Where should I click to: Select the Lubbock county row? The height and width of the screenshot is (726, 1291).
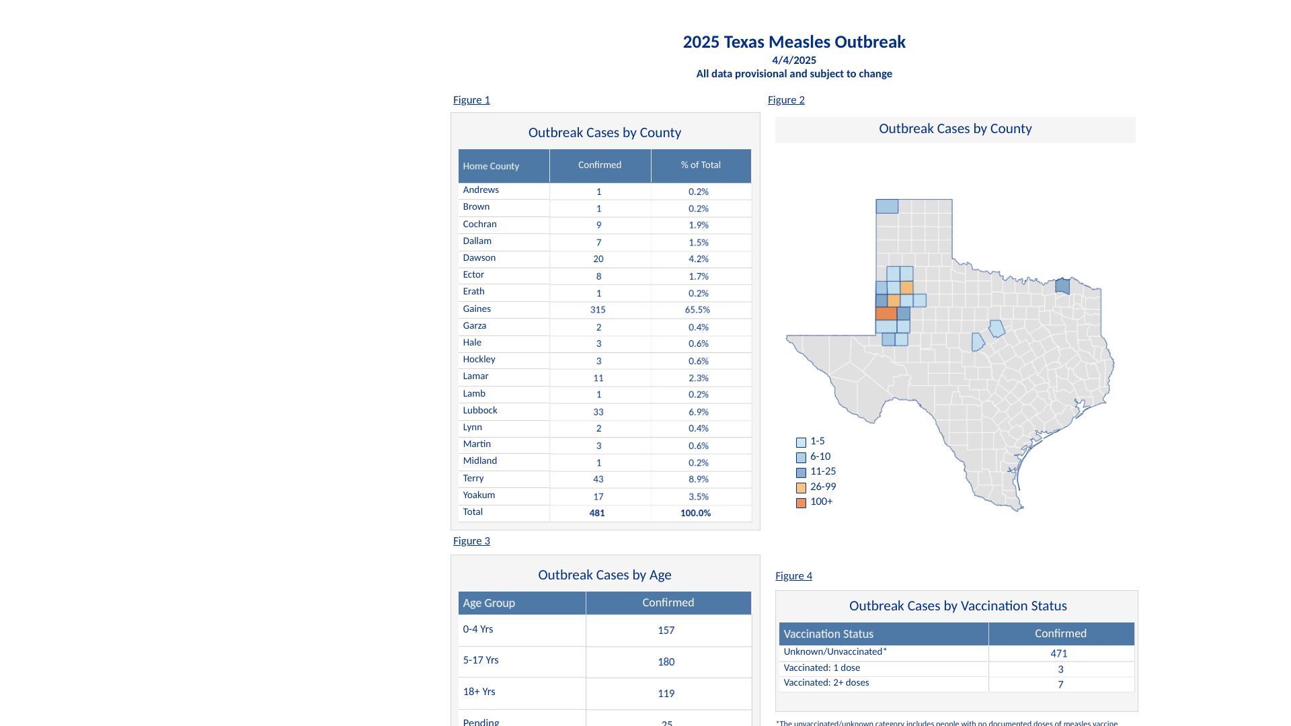(x=480, y=411)
